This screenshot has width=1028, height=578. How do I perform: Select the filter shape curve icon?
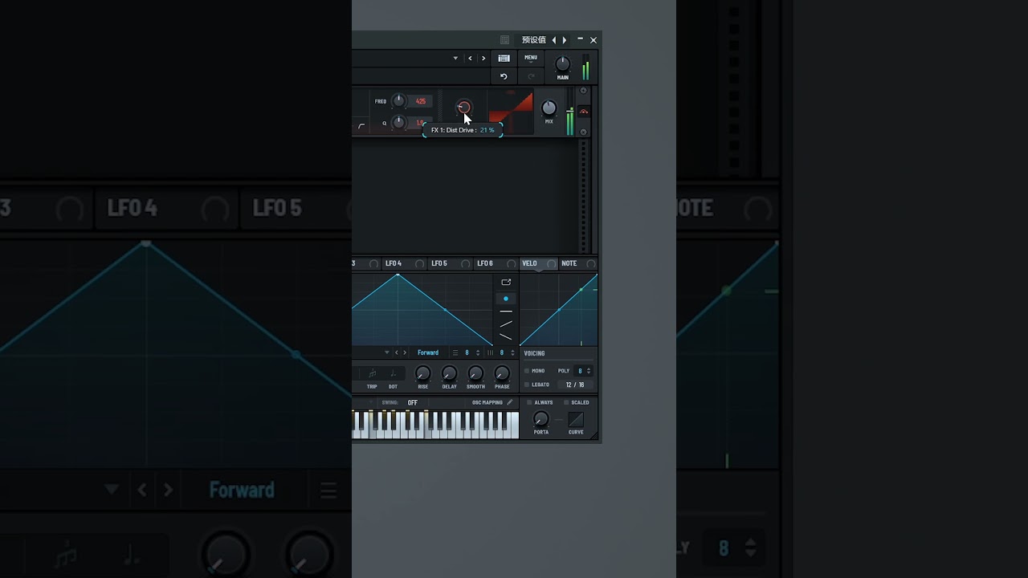point(361,126)
